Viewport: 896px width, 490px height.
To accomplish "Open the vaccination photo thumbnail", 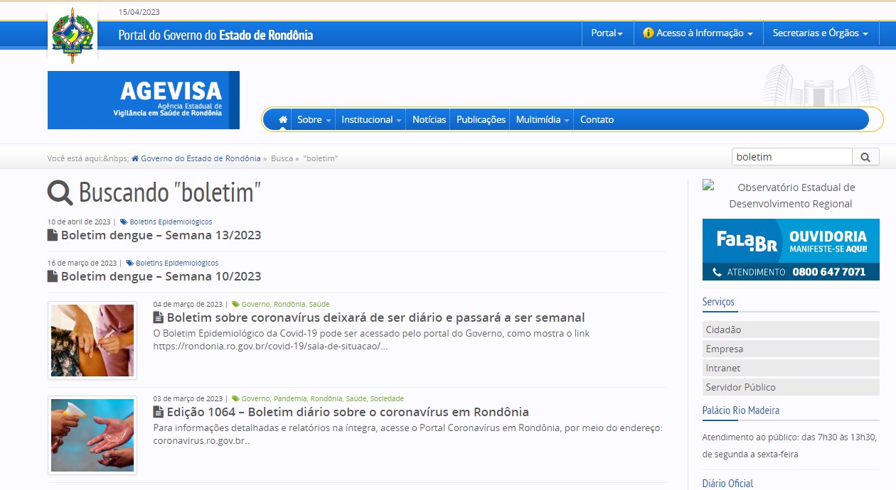I will coord(92,340).
